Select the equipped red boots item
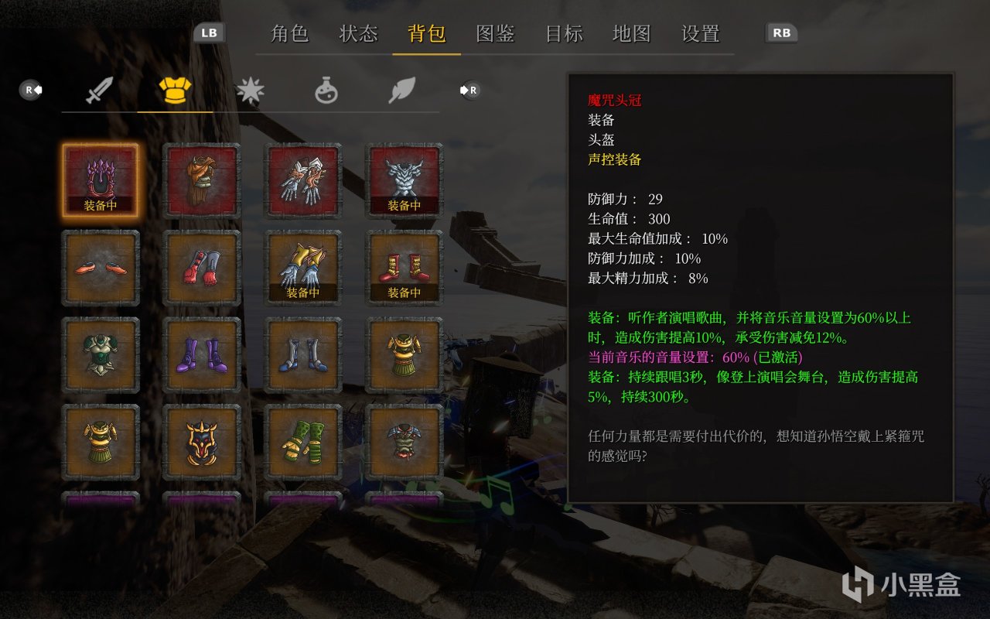This screenshot has width=990, height=619. tap(404, 268)
